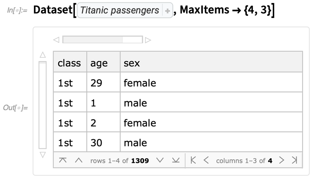
Task: Click the horizontal scrollbar thumb
Action: [x=92, y=39]
